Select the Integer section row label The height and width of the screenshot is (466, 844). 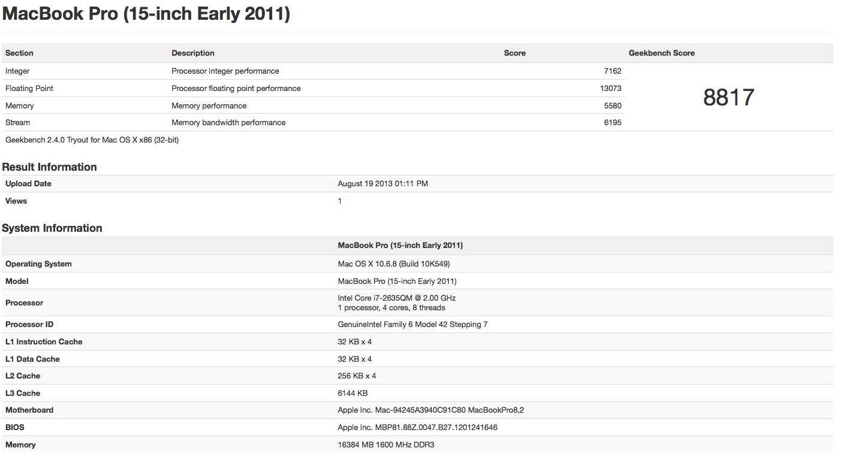click(x=18, y=71)
